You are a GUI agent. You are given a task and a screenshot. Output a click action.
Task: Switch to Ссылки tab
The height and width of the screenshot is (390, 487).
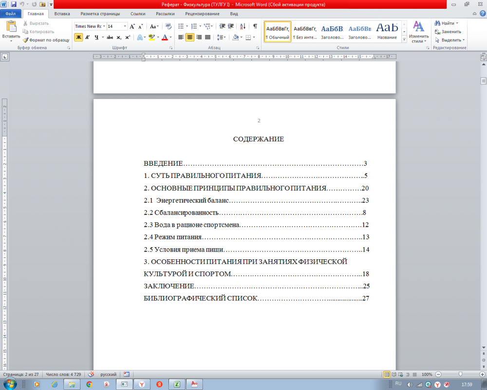[x=138, y=14]
